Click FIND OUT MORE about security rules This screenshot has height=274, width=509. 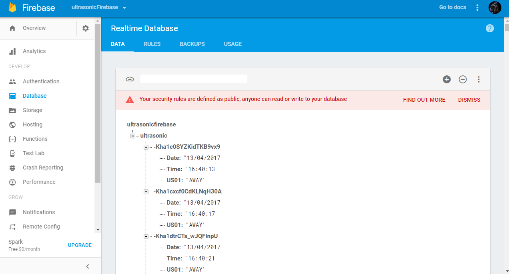pyautogui.click(x=424, y=100)
